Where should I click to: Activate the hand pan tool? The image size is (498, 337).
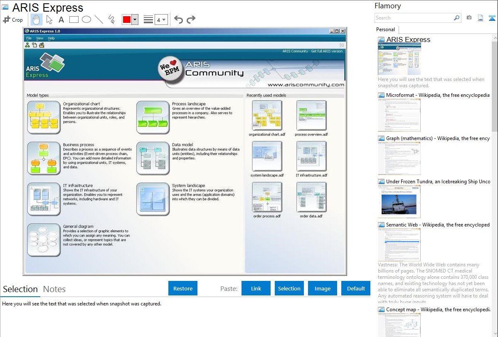tap(37, 20)
